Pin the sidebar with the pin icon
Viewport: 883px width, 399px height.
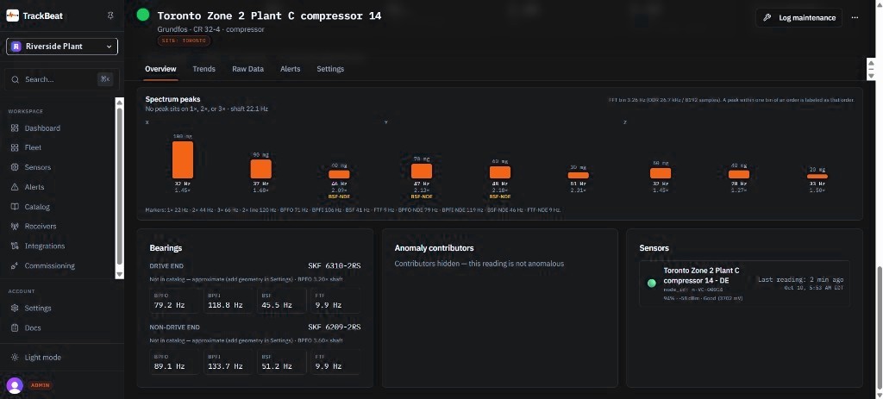pyautogui.click(x=110, y=16)
